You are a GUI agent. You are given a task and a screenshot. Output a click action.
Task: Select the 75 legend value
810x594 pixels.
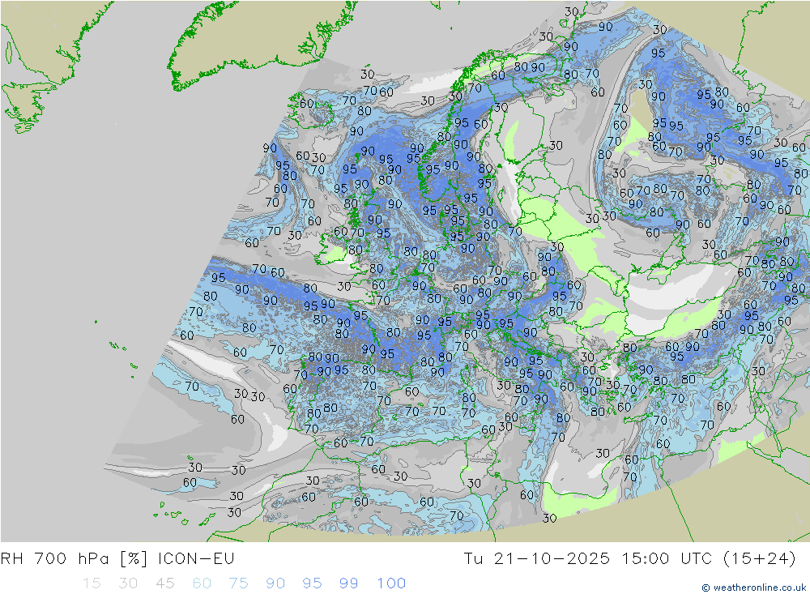[x=239, y=583]
